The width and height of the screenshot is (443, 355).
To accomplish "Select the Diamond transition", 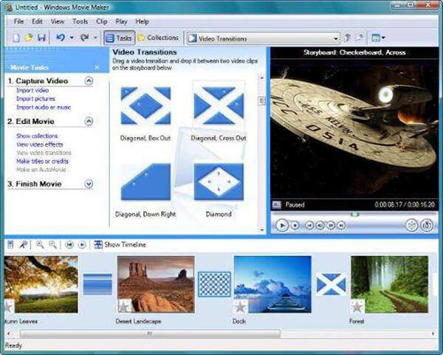I will pyautogui.click(x=219, y=182).
